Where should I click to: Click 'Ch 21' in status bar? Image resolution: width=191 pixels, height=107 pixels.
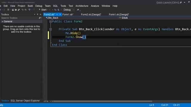[x=176, y=105]
